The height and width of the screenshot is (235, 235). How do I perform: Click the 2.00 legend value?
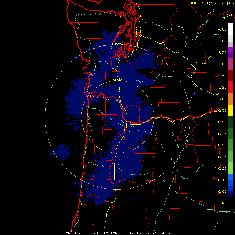coord(222,64)
